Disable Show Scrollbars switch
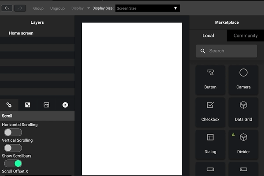 13,164
